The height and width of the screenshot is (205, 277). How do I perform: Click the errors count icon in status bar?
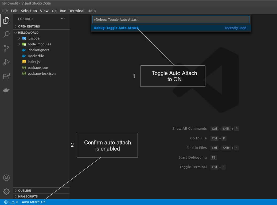pos(6,202)
